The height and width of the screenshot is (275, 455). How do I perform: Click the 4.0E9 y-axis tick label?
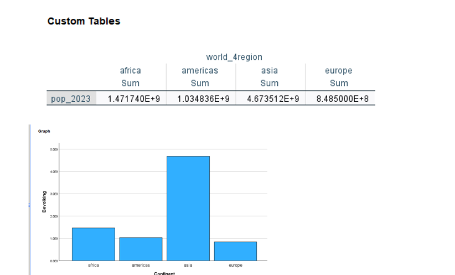[x=54, y=172]
